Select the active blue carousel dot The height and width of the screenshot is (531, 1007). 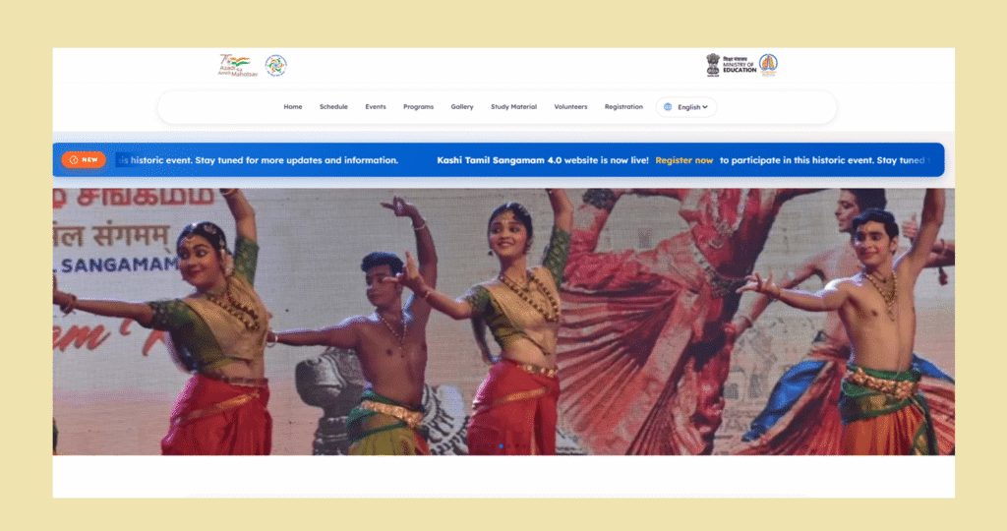[501, 446]
